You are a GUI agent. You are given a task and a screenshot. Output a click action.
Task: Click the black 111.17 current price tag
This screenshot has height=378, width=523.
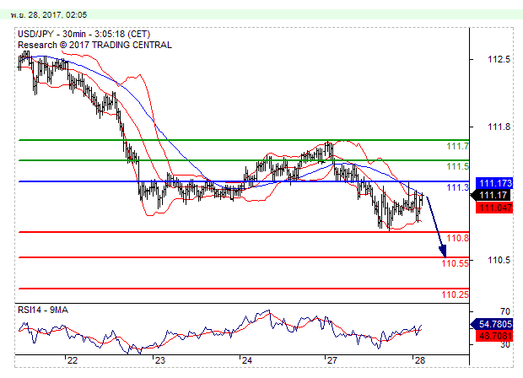tap(492, 195)
